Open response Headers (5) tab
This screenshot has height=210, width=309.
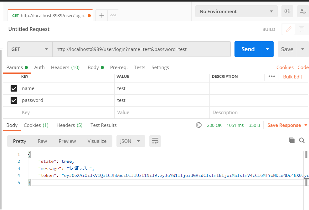tap(70, 125)
